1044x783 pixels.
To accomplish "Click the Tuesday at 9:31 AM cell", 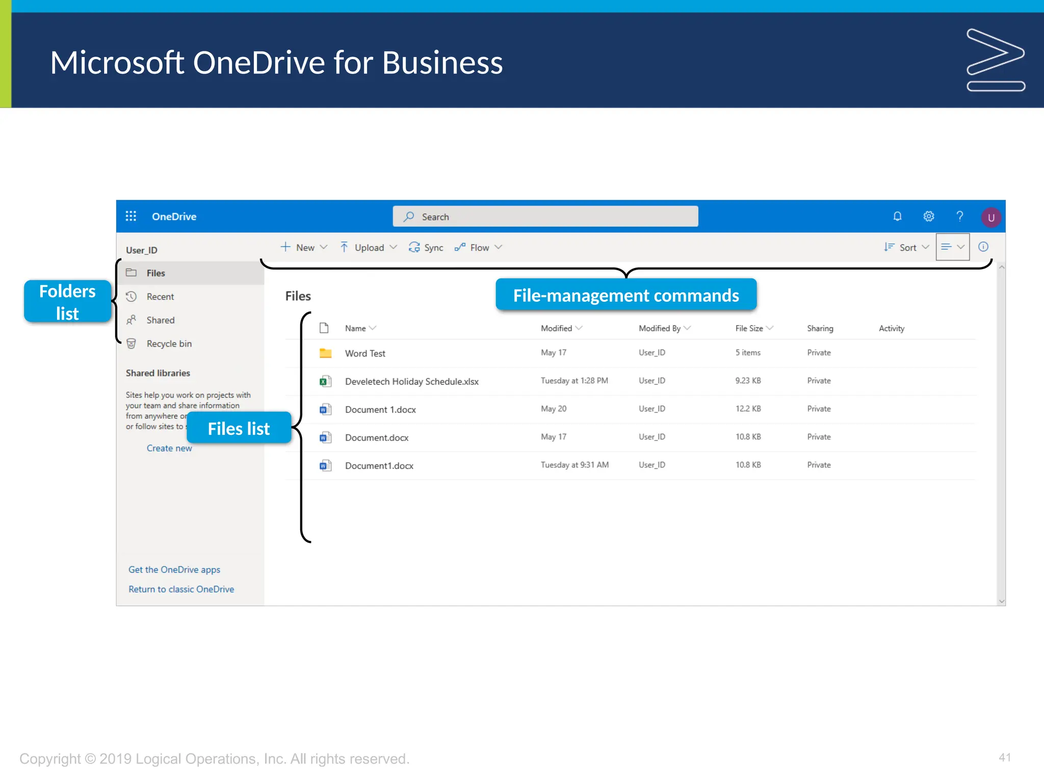I will pyautogui.click(x=575, y=464).
